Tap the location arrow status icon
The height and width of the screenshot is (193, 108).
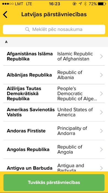[80, 4]
